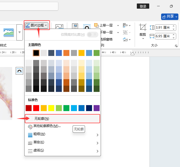Expand the picture styles gallery more button
Viewport: 180px width, 167px height.
(19, 32)
